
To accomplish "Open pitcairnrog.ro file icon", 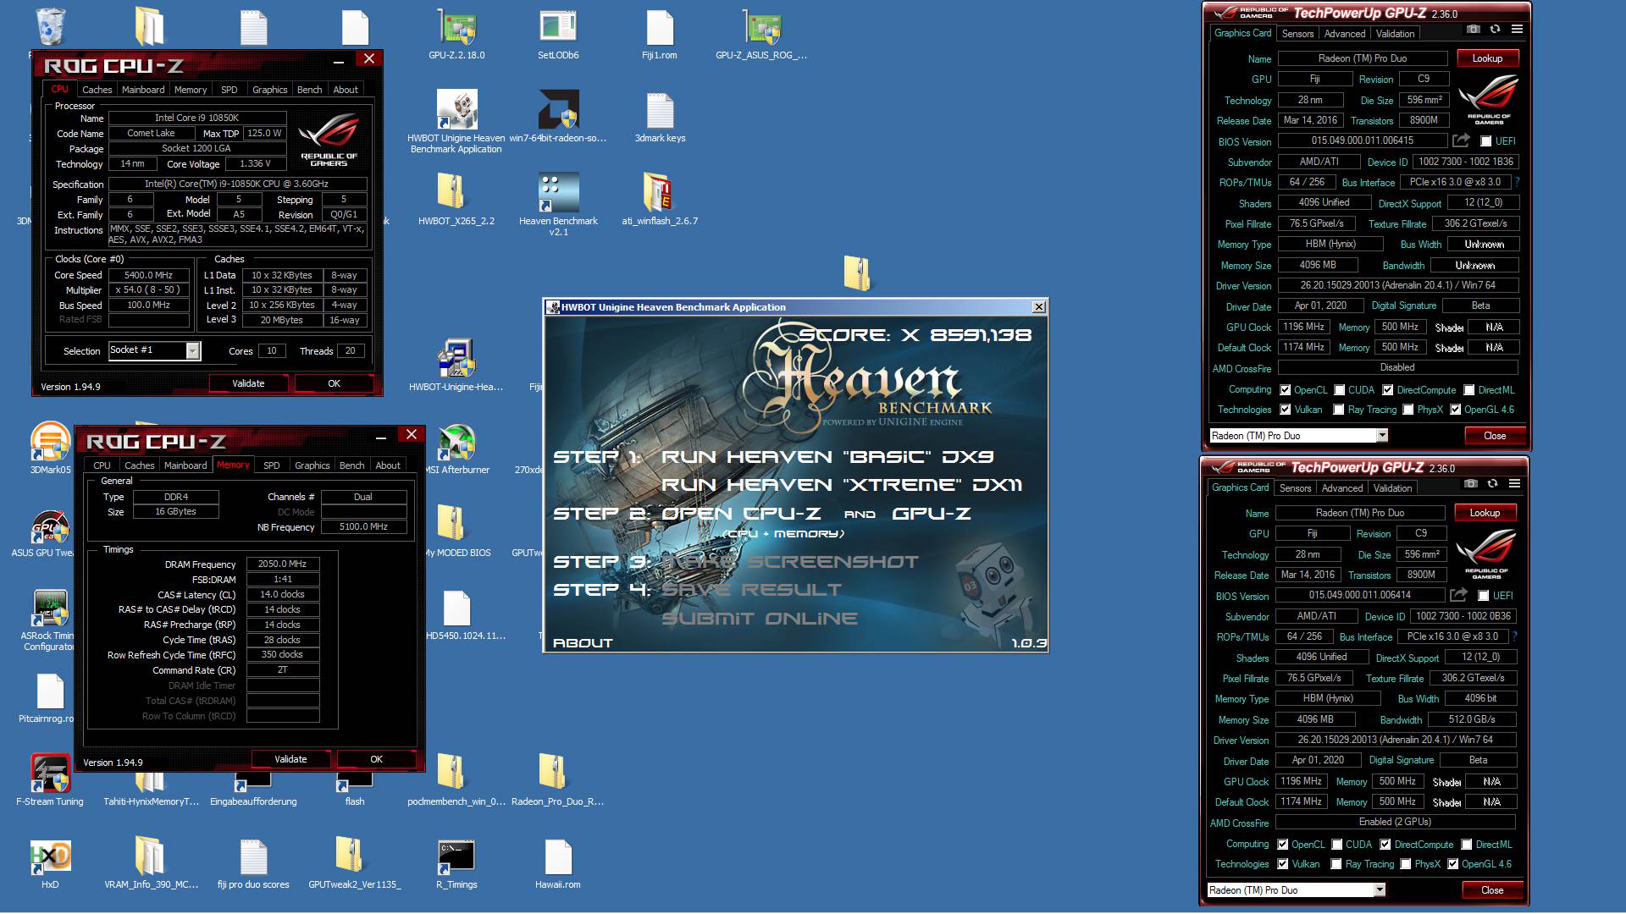I will pos(50,691).
